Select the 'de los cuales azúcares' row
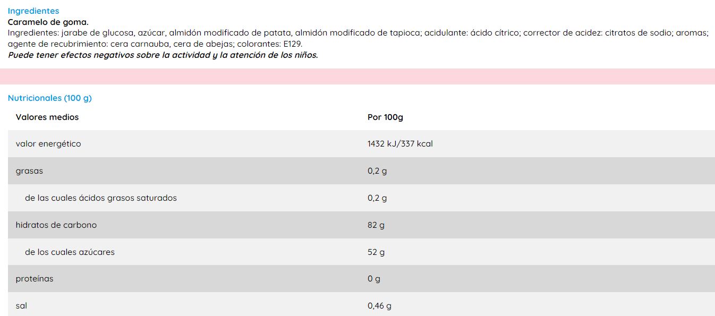 coord(70,252)
